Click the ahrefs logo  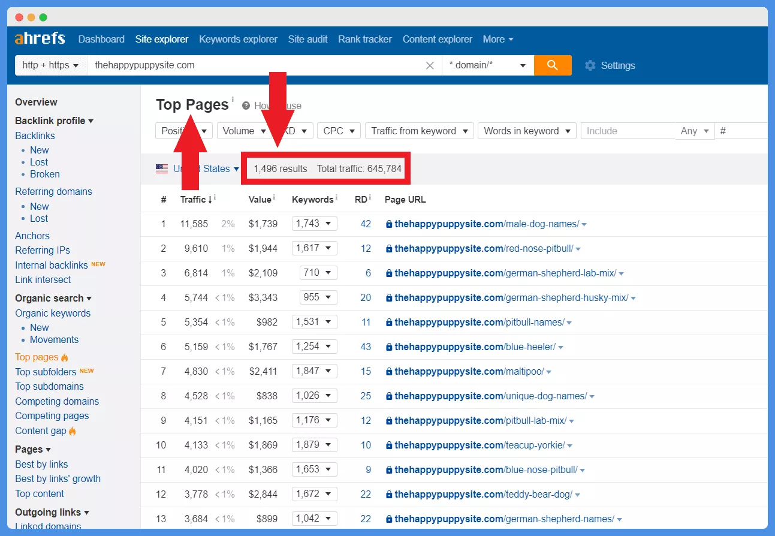coord(40,39)
